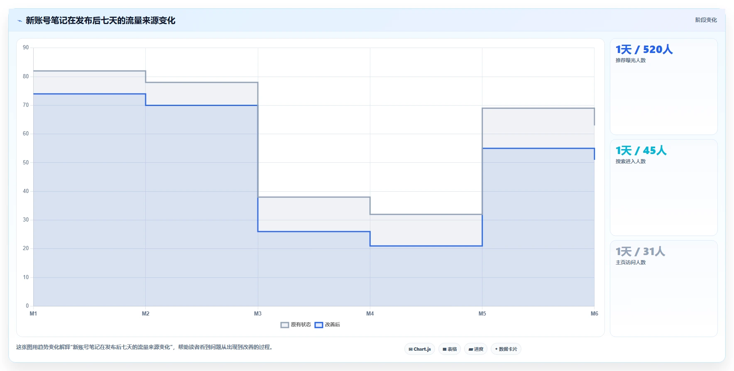The height and width of the screenshot is (371, 734).
Task: Click the description text under the chart
Action: pos(145,347)
